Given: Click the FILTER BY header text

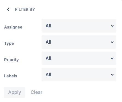Looking at the screenshot, I should pyautogui.click(x=25, y=9).
